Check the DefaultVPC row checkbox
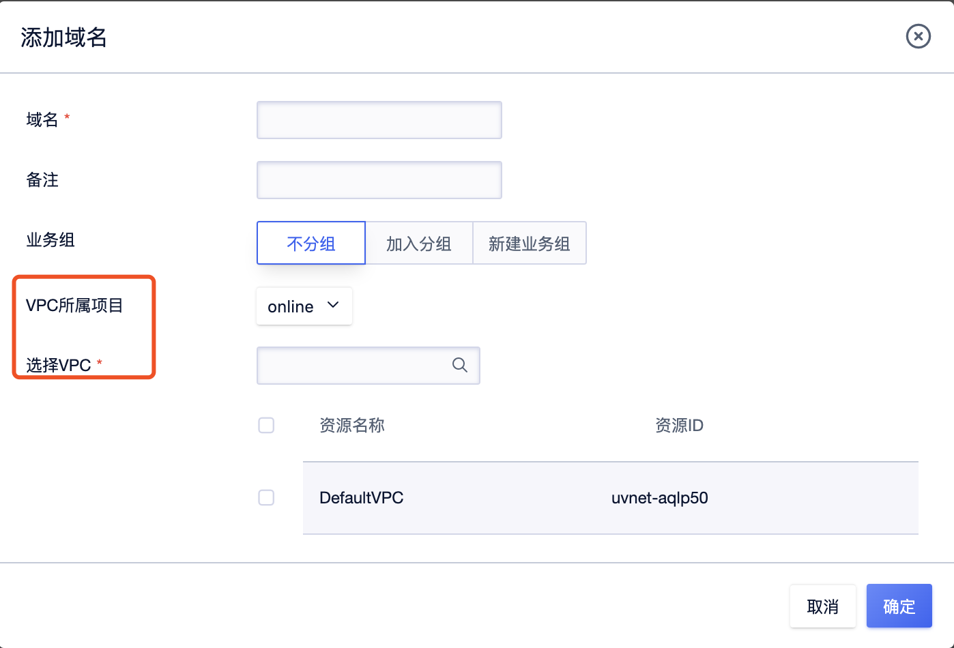The height and width of the screenshot is (648, 954). point(266,498)
